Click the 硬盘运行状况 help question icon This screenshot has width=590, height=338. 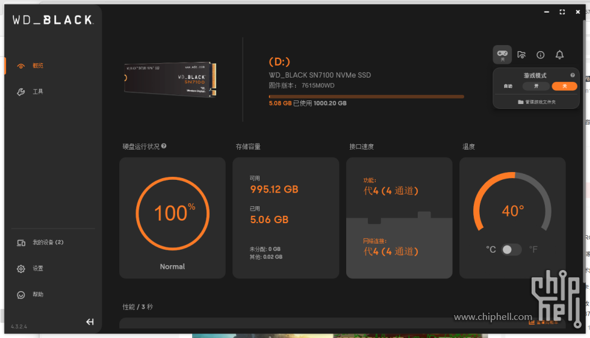164,146
